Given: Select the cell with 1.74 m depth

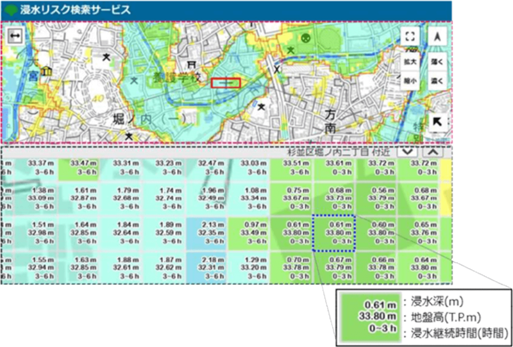Looking at the screenshot, I should pos(164,199).
